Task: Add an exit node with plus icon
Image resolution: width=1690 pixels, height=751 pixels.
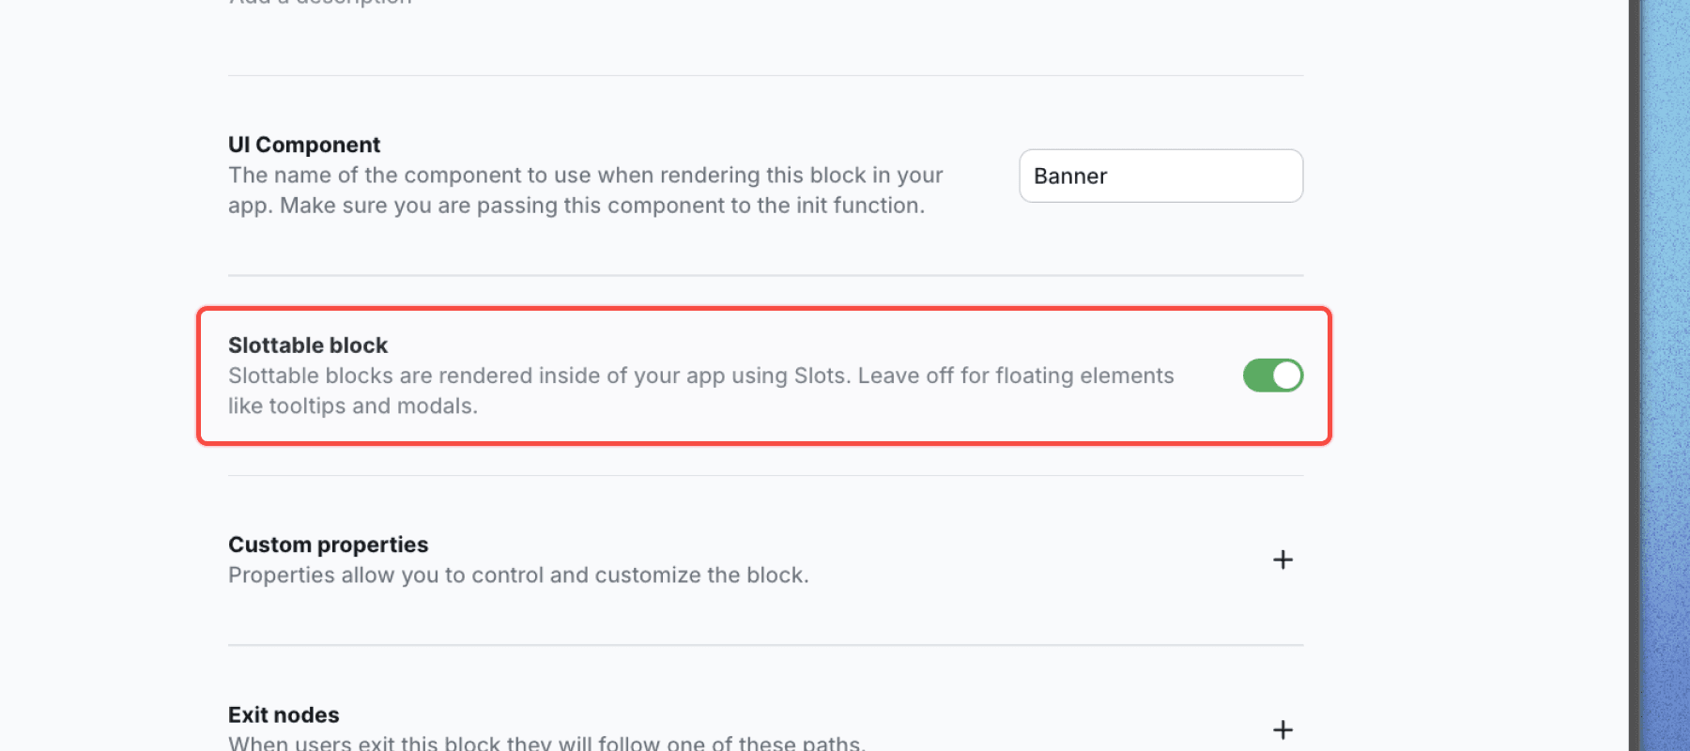Action: [1283, 729]
